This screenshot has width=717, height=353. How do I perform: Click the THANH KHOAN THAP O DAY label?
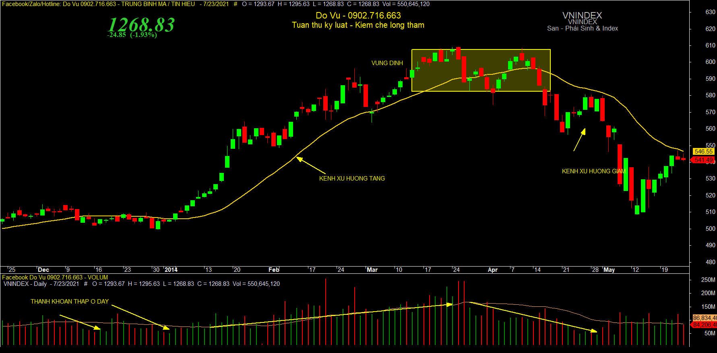70,302
